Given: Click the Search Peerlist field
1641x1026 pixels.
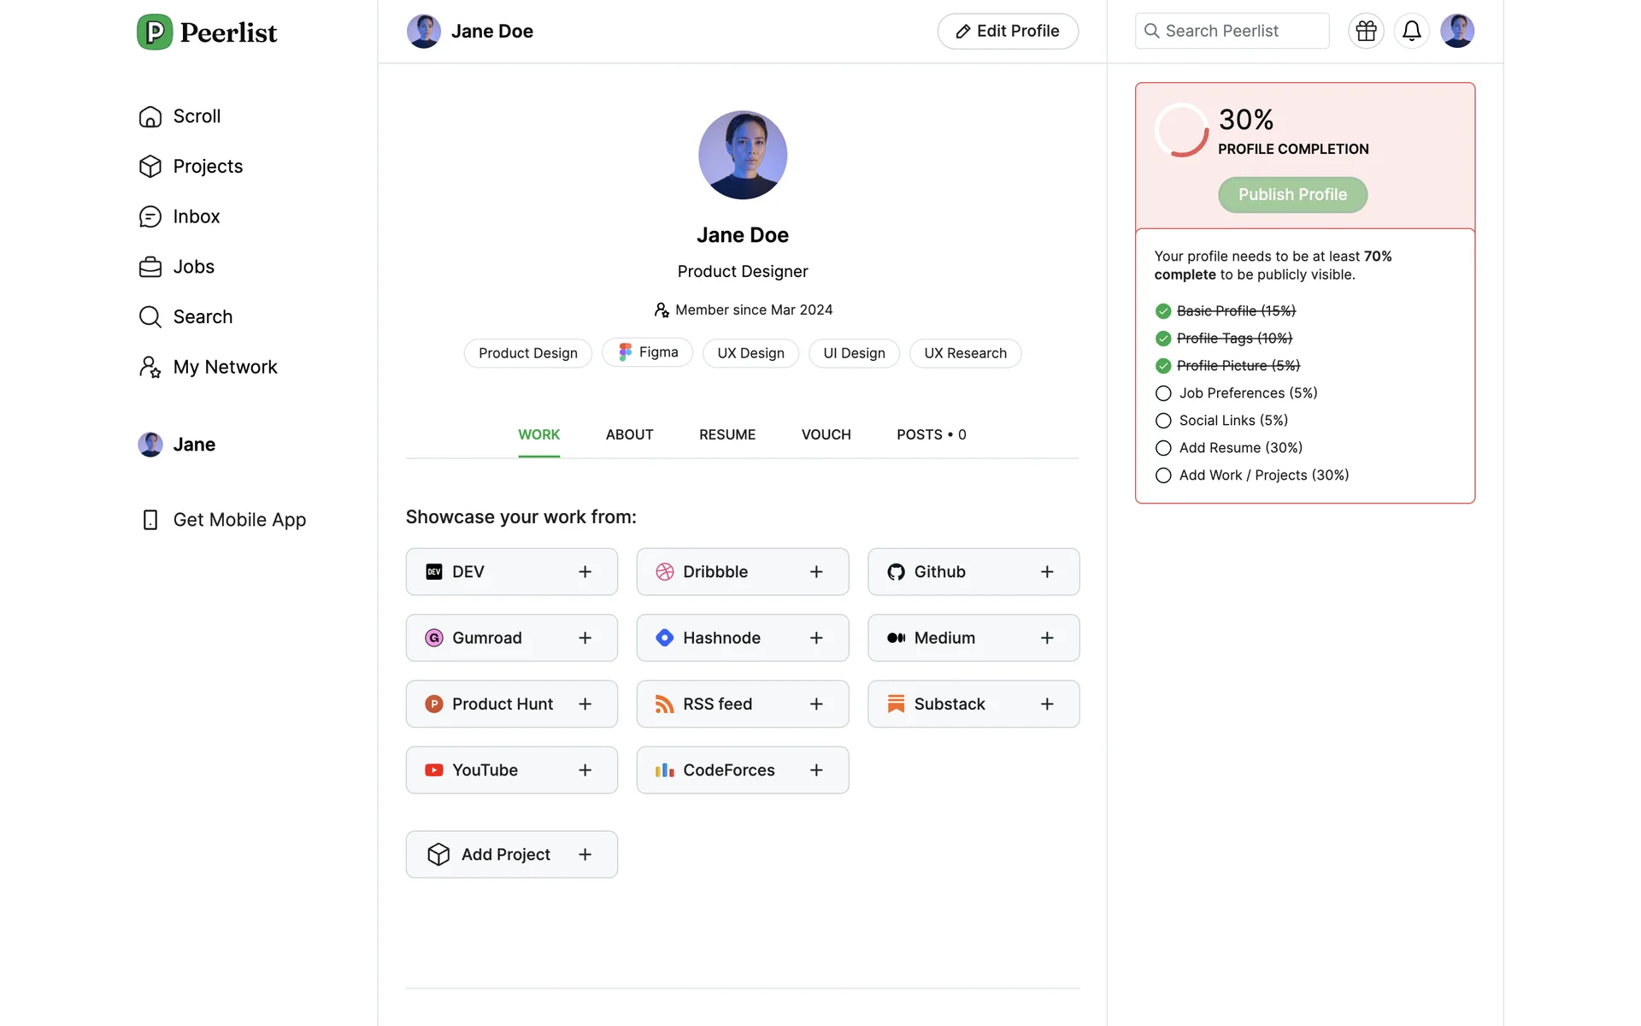Looking at the screenshot, I should pos(1232,31).
